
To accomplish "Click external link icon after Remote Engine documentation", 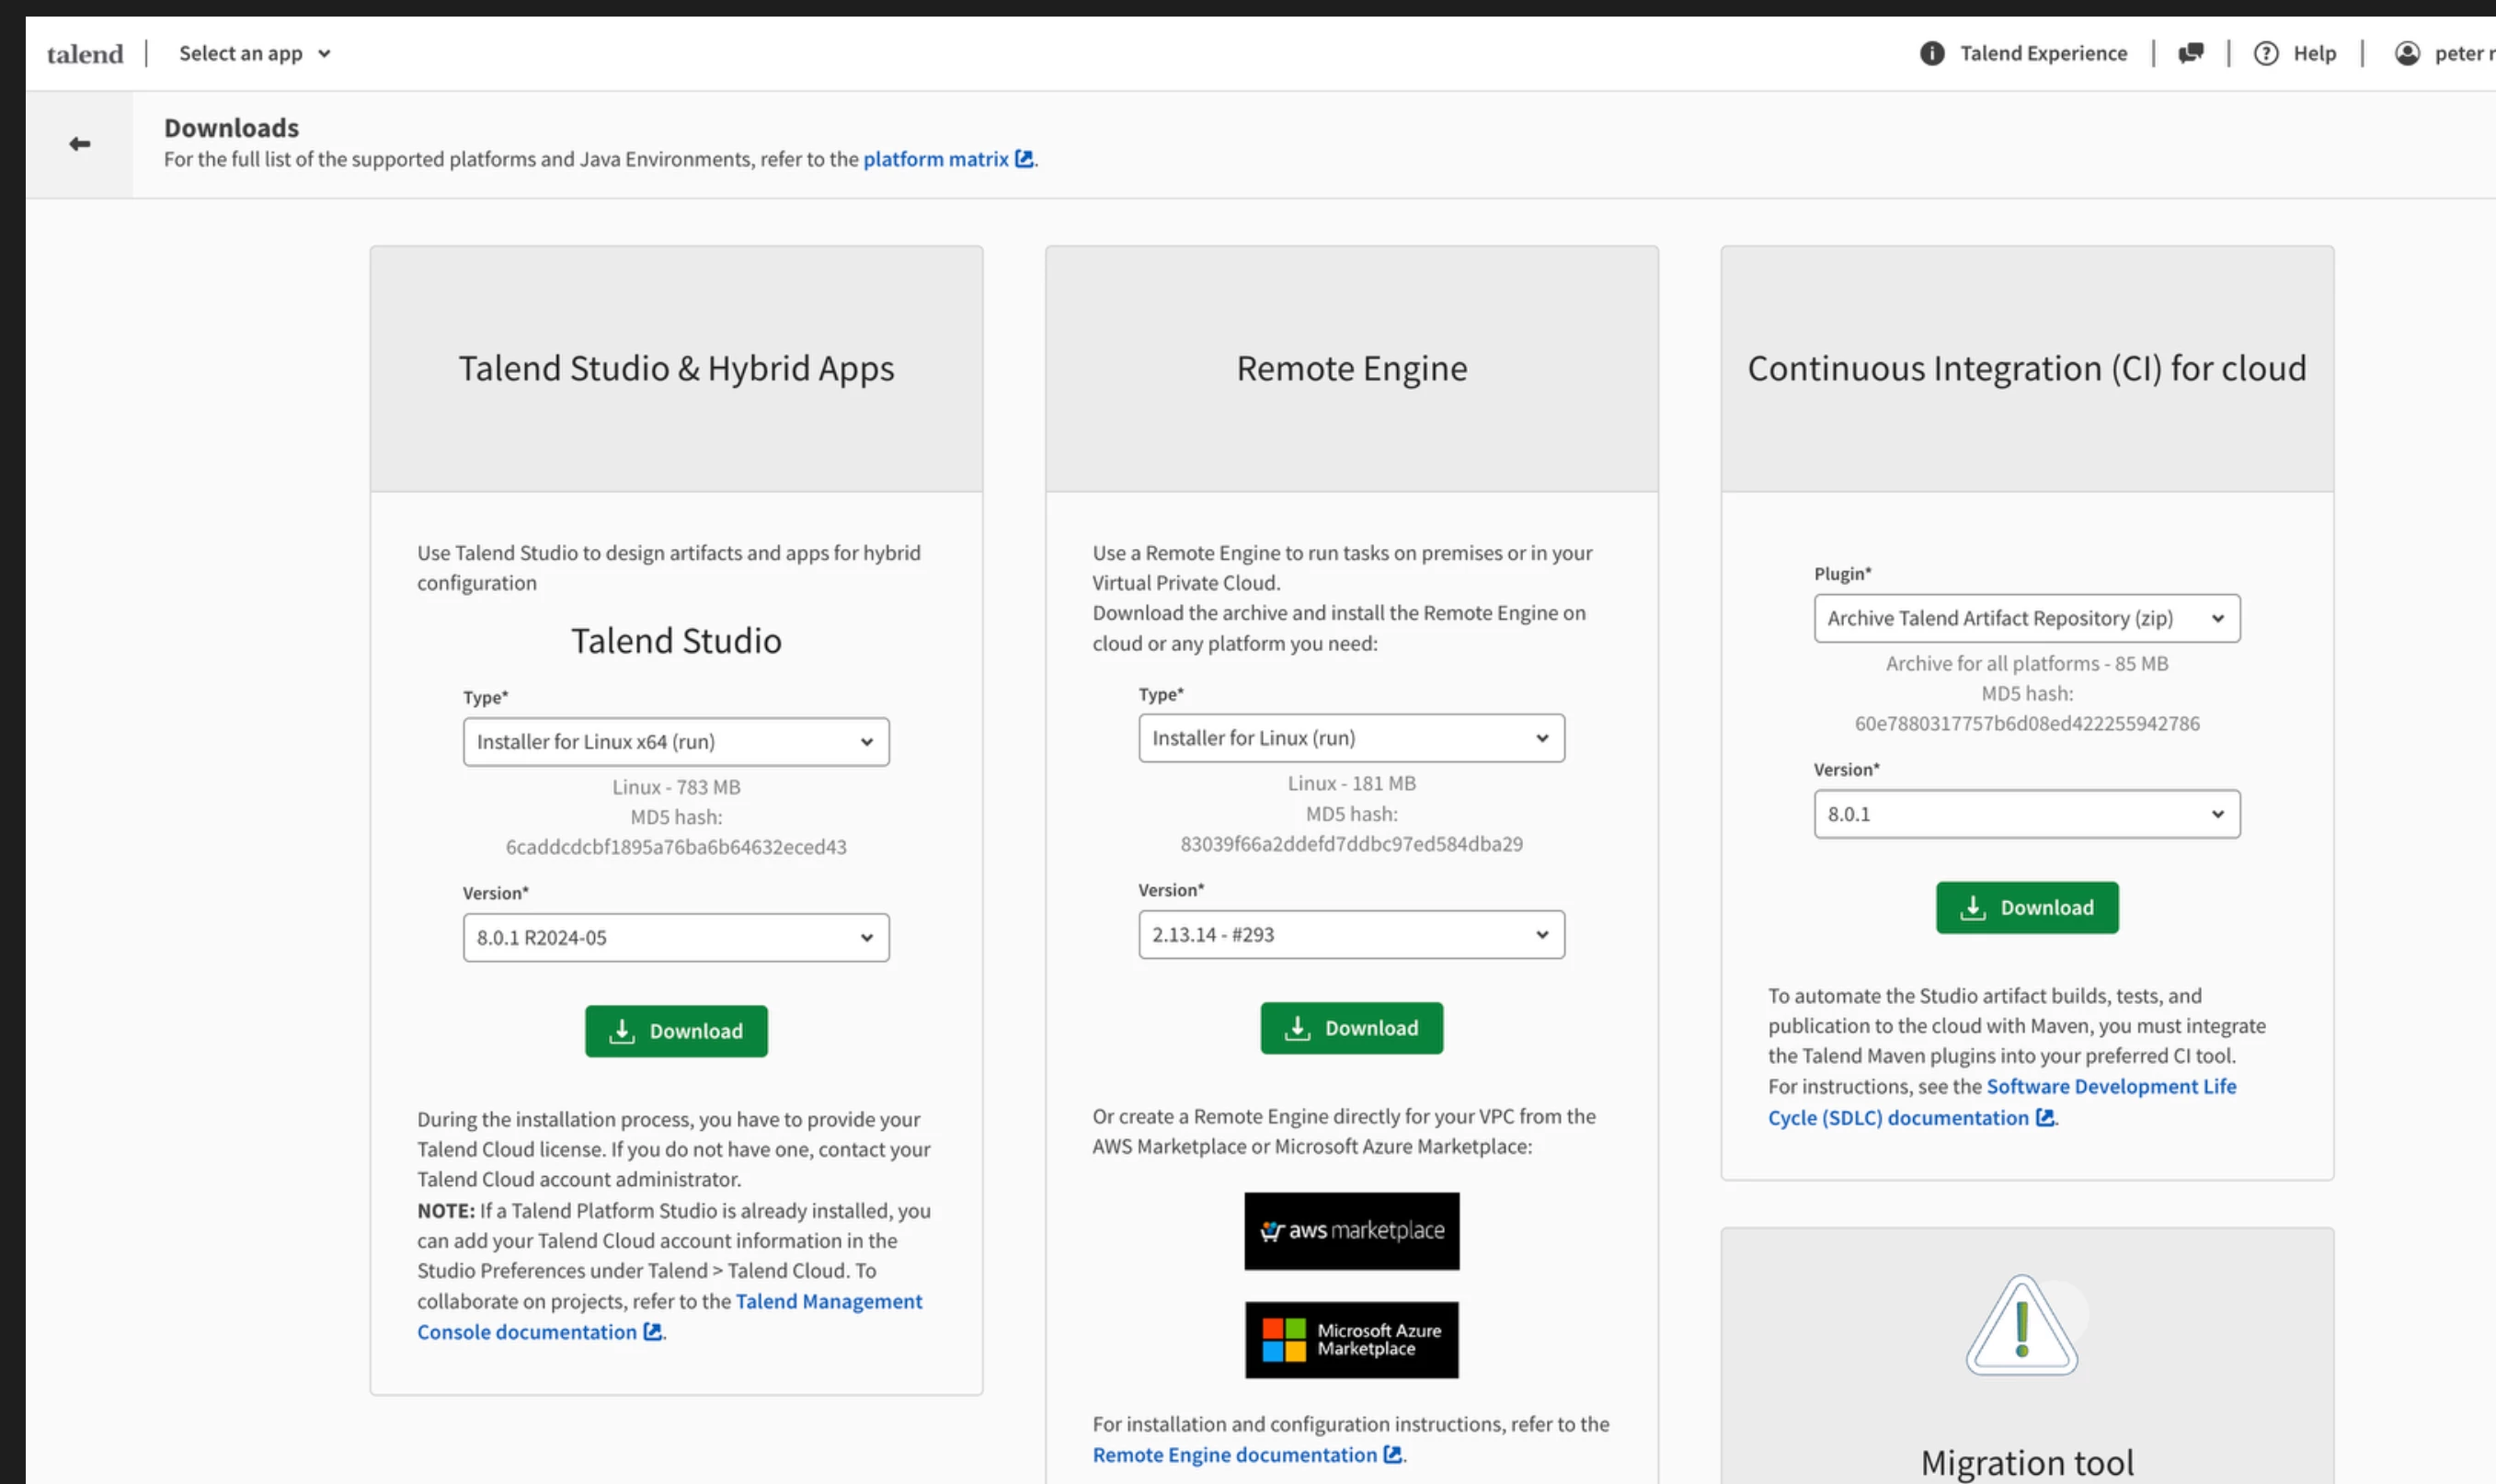I will (x=1393, y=1455).
